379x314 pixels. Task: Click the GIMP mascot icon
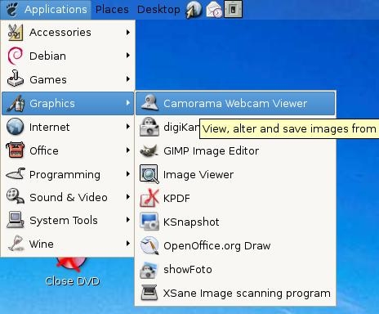[x=149, y=150]
